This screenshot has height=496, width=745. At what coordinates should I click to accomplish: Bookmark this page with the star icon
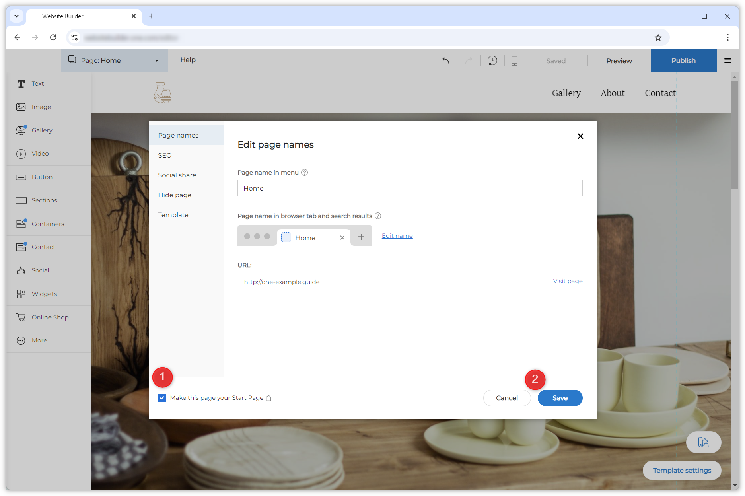pyautogui.click(x=658, y=37)
